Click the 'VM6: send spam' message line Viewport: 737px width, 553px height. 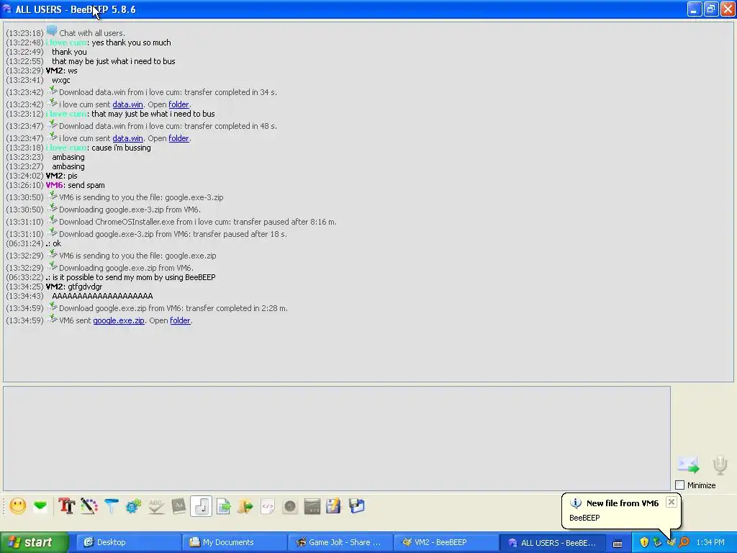coord(75,185)
